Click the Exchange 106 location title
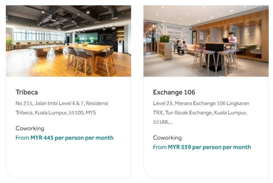 click(174, 92)
